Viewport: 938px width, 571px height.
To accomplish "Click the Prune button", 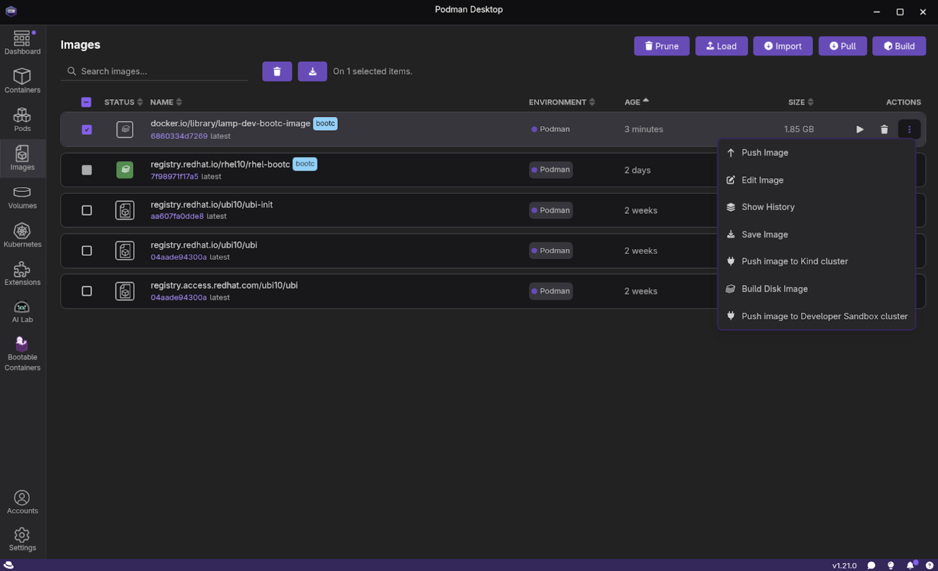I will tap(661, 46).
